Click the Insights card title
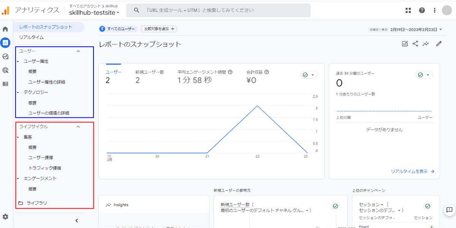 121,205
